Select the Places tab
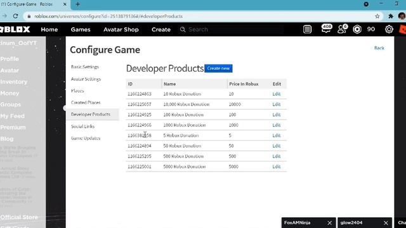Screen dimensions: 406x228 77,91
